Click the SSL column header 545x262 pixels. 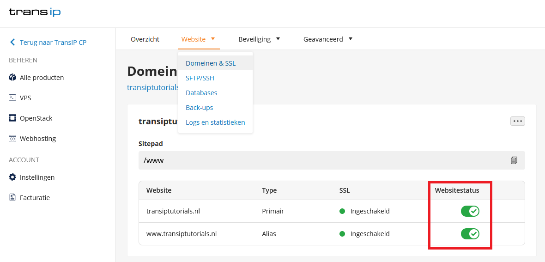[x=345, y=190]
